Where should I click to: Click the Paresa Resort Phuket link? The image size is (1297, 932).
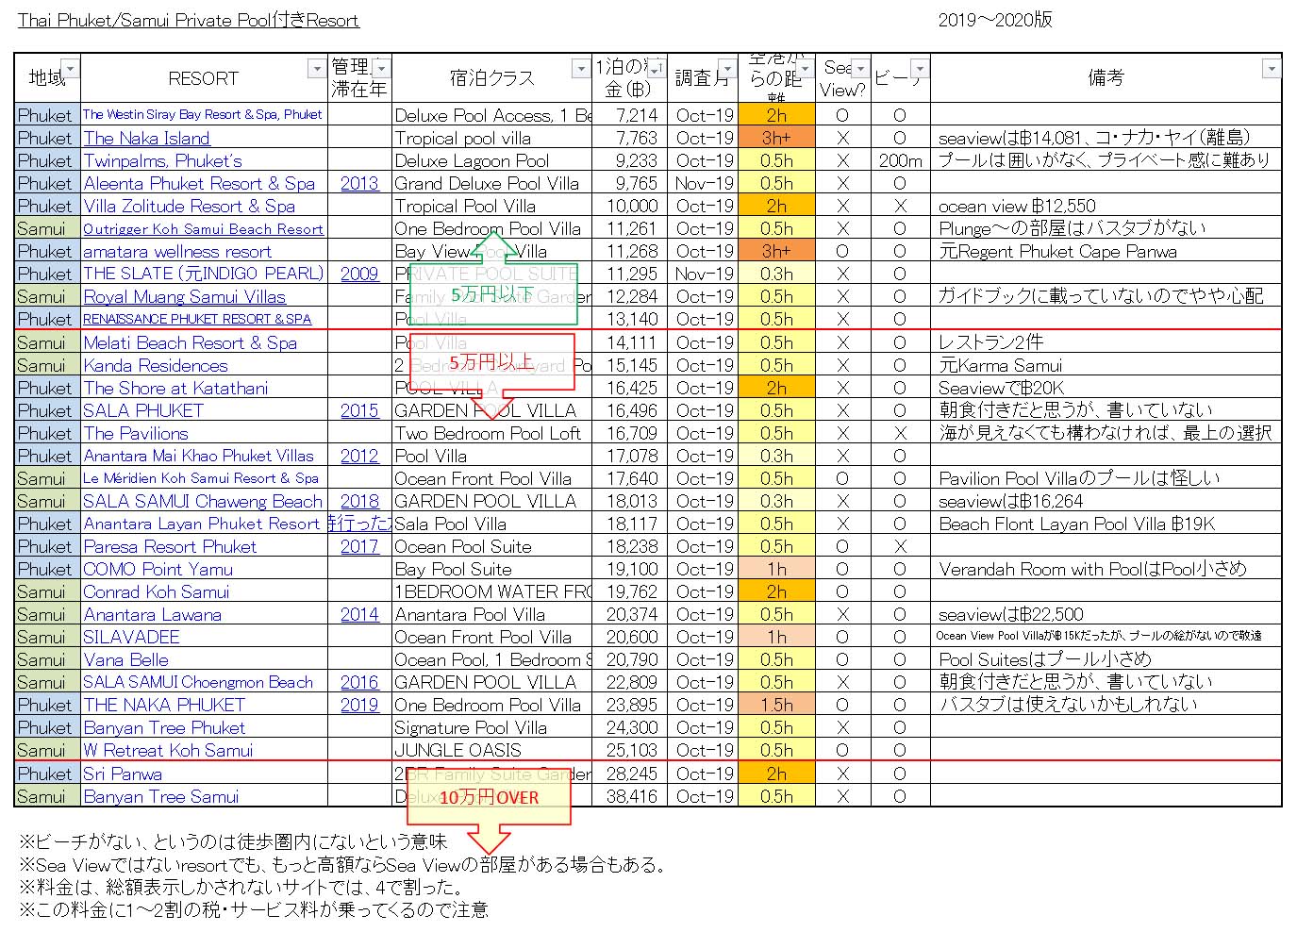tap(170, 546)
